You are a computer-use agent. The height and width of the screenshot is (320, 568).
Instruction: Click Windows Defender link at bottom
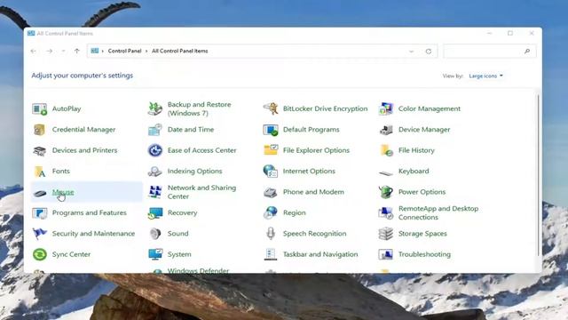click(x=198, y=270)
